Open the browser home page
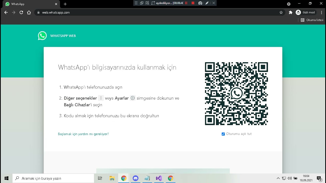The image size is (326, 183). [x=29, y=12]
